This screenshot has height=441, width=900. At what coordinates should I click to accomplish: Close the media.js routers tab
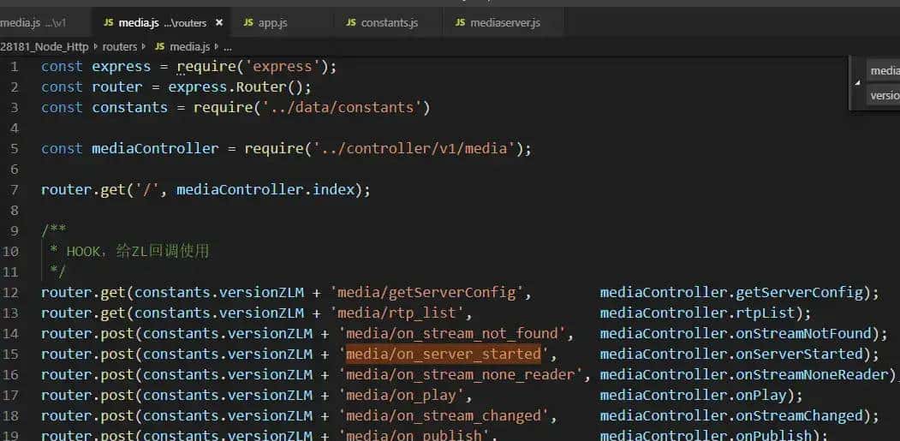point(219,22)
